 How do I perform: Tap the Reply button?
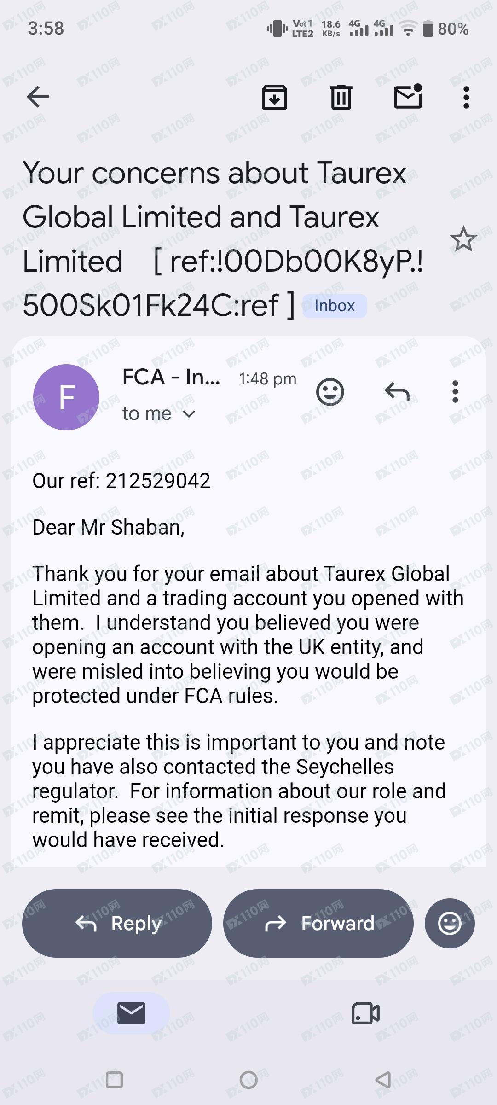(117, 923)
